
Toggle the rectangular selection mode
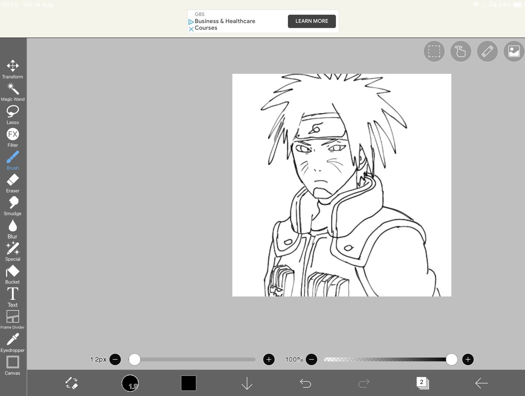click(434, 51)
